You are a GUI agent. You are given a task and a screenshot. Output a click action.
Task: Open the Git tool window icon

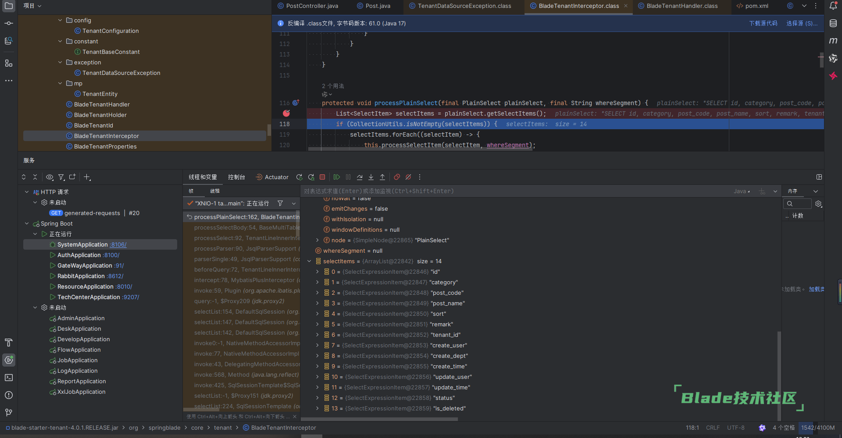[9, 413]
